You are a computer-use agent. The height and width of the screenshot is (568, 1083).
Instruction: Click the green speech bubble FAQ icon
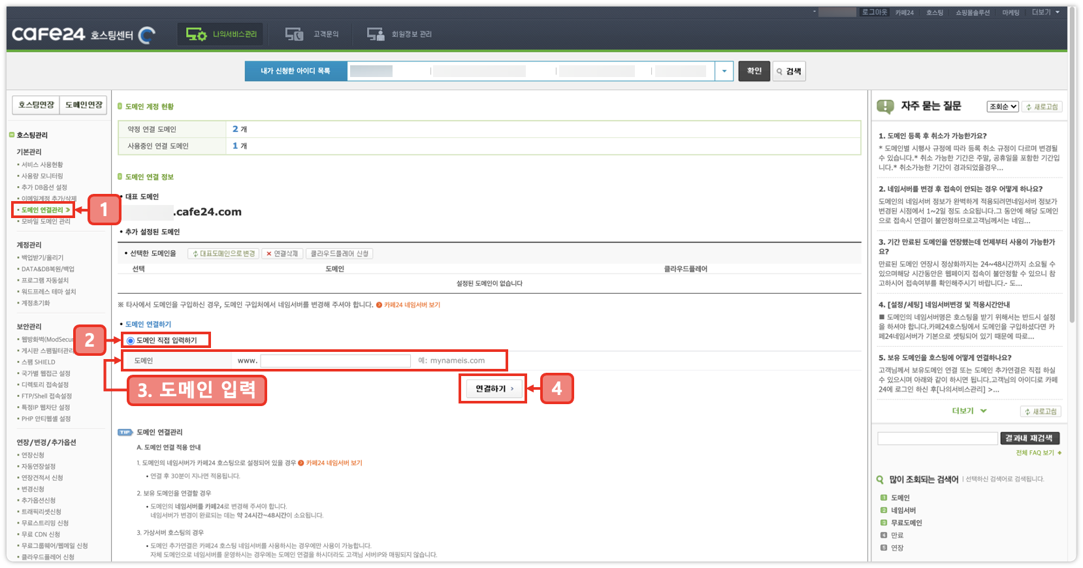point(885,106)
